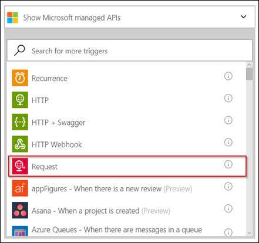
Task: Click the trigger list scrollbar thumb
Action: click(x=249, y=74)
